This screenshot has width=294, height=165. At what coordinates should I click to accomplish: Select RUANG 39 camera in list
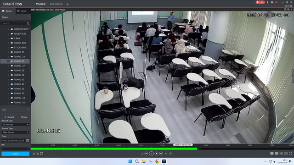19,75
